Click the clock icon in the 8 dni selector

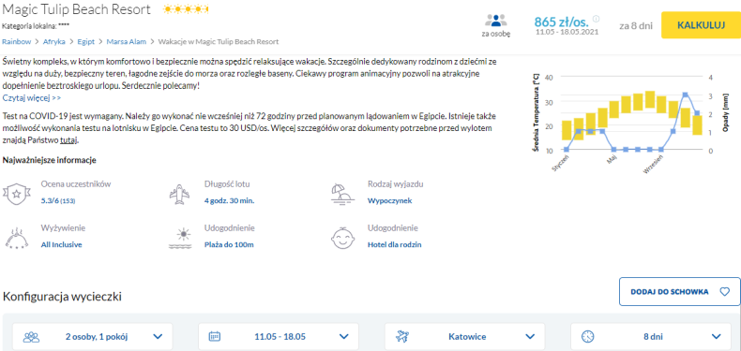coord(587,337)
